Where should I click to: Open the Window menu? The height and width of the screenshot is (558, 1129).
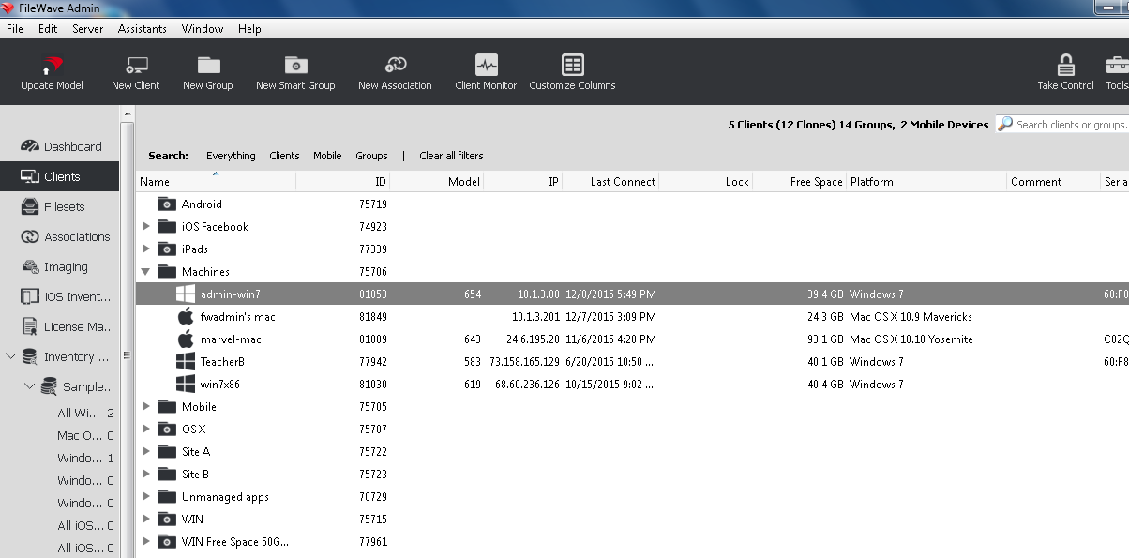(203, 29)
